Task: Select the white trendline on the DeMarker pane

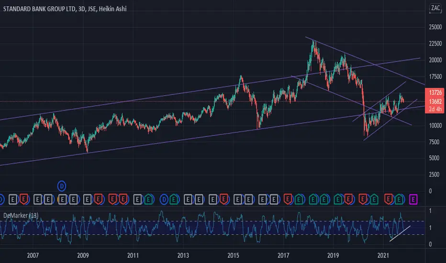Action: tap(400, 234)
